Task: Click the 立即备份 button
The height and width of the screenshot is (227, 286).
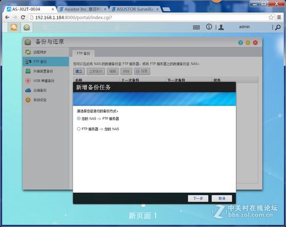Action: click(x=96, y=71)
